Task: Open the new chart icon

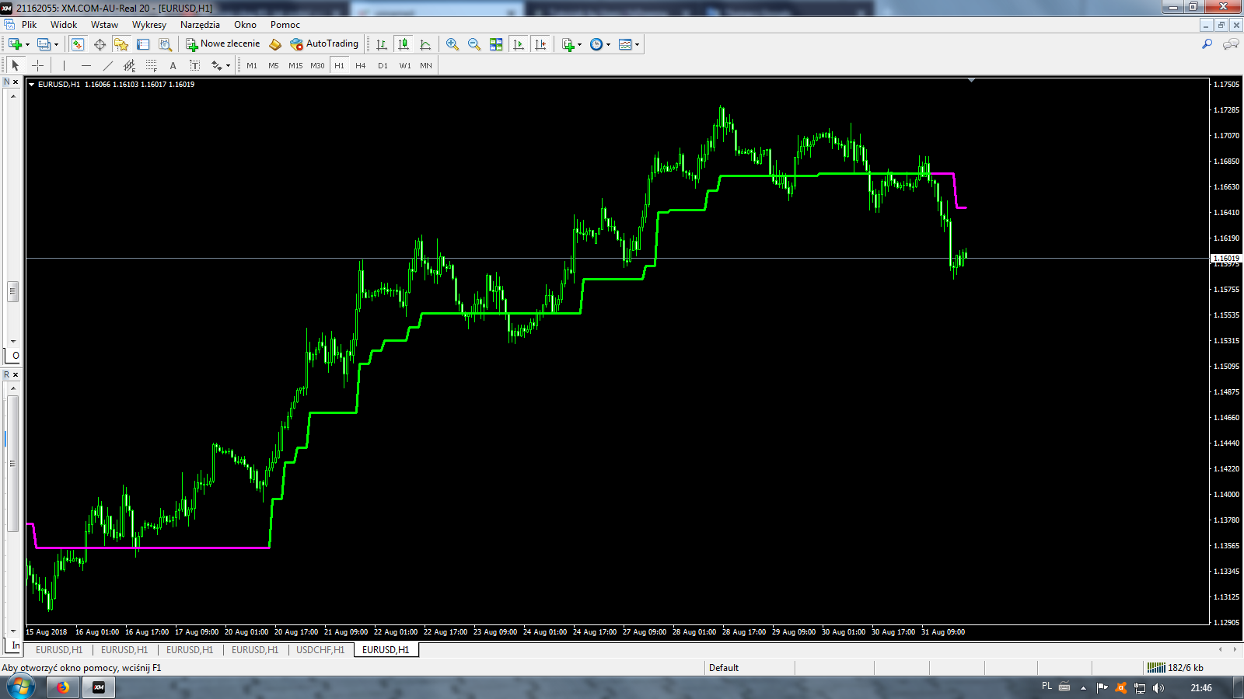Action: [x=15, y=44]
